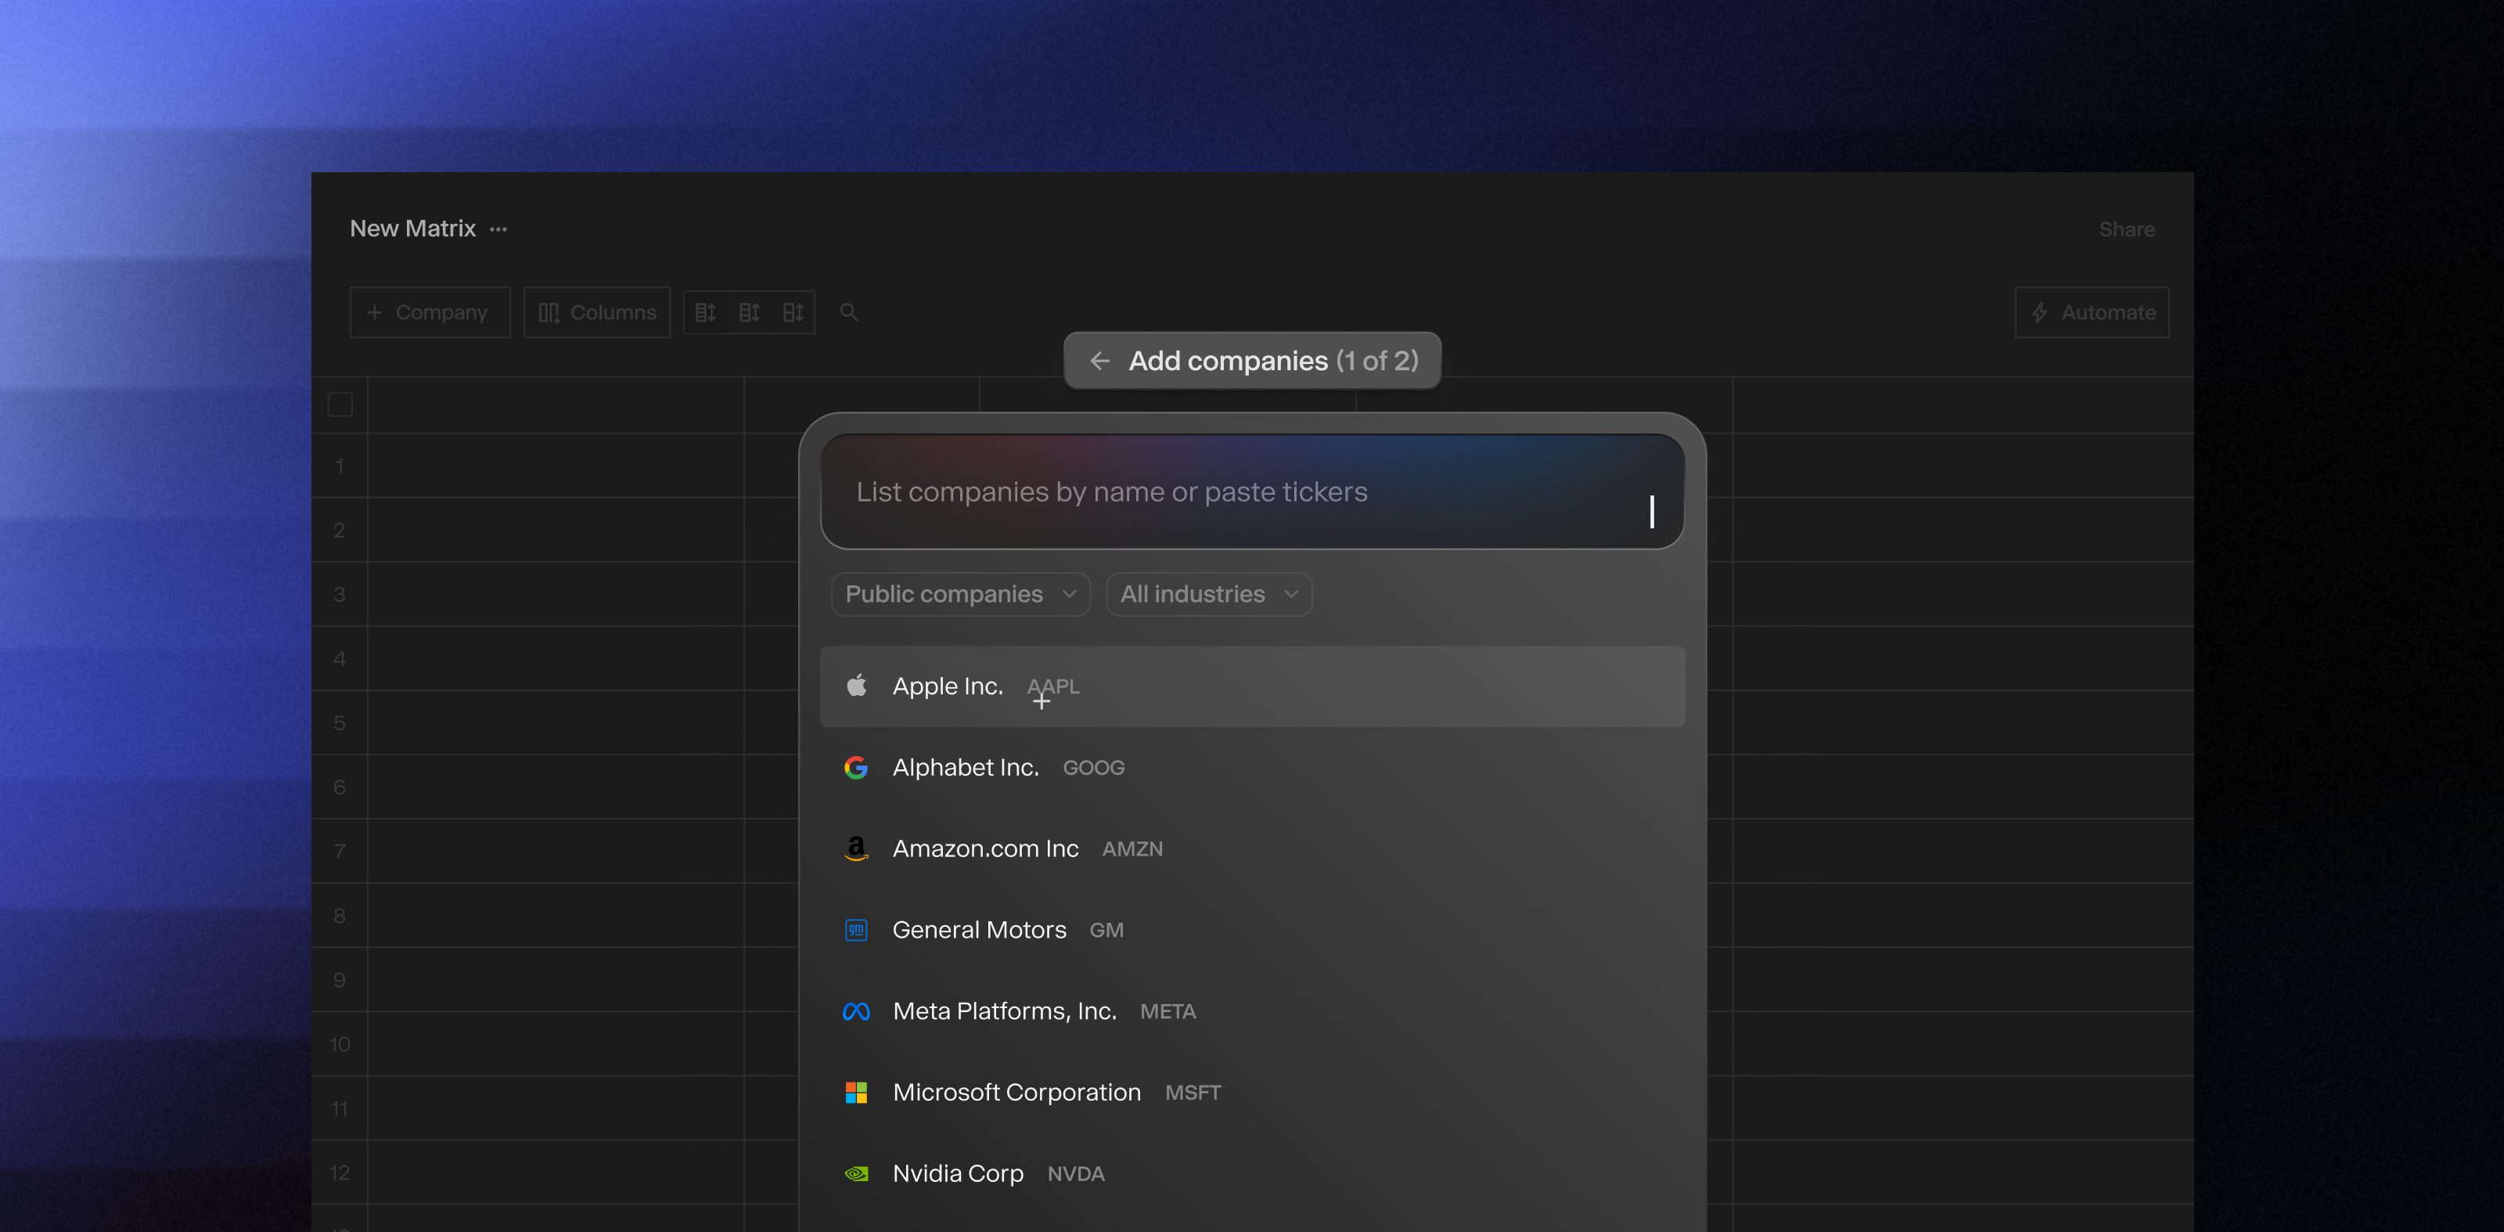Viewport: 2504px width, 1232px height.
Task: Select compact row height icon
Action: [706, 312]
